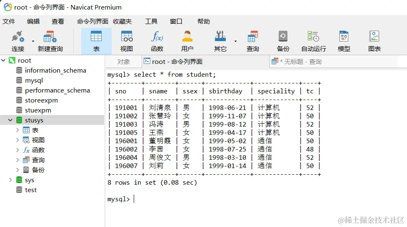407x227 pixels.
Task: Click the name 张慧玲 in results
Action: pos(160,116)
